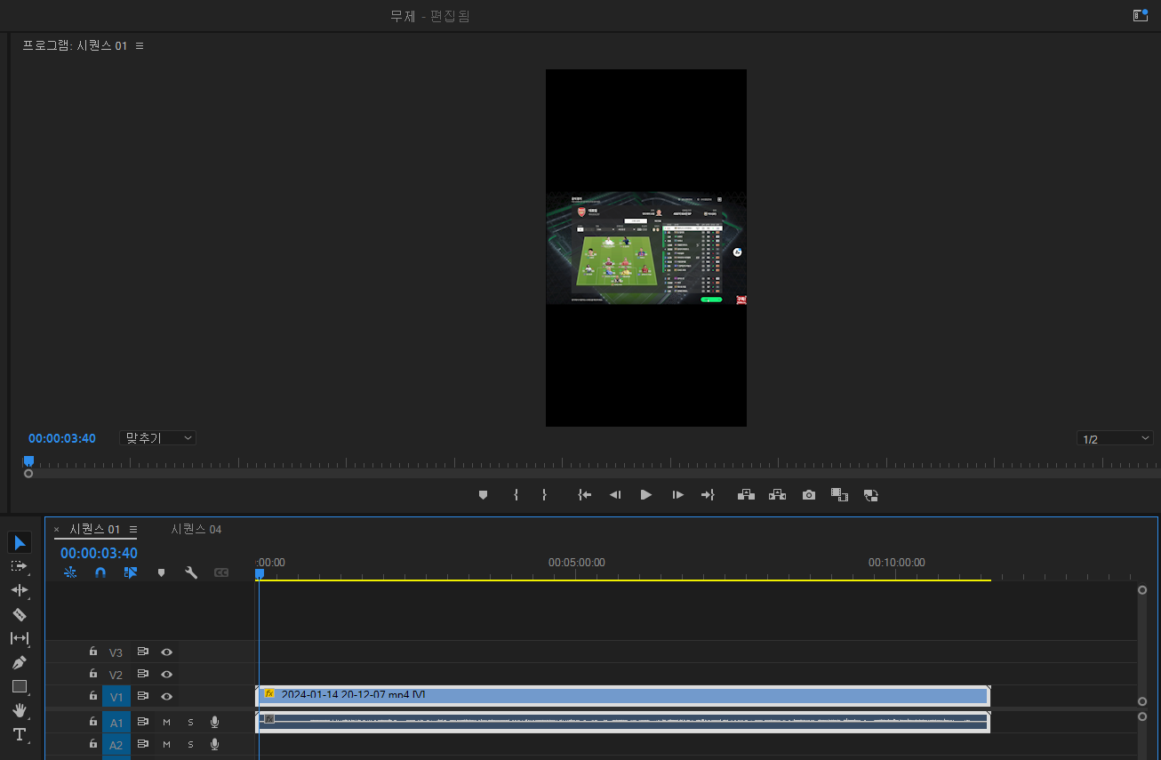Go to Out point

click(709, 495)
